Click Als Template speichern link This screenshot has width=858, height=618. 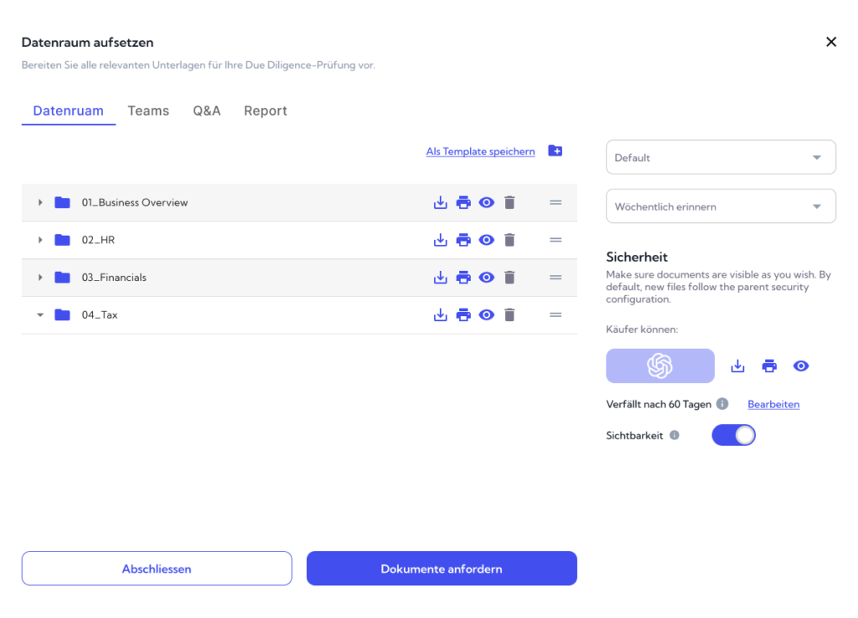pyautogui.click(x=480, y=152)
